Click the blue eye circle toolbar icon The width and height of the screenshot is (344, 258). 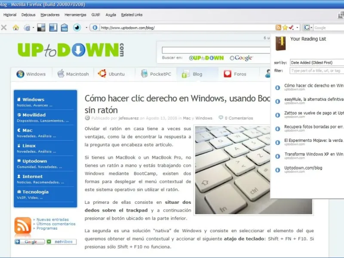pyautogui.click(x=77, y=28)
